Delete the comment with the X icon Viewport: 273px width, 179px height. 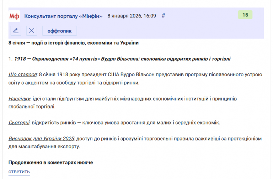tap(32, 31)
